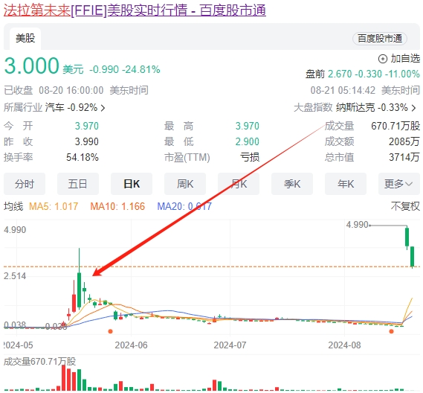Click the MA20 indicator label

tap(184, 207)
